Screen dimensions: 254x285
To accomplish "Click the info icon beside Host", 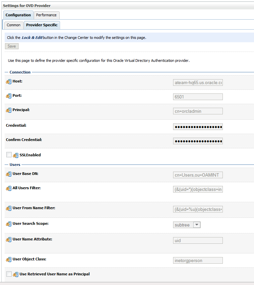I will pyautogui.click(x=9, y=81).
